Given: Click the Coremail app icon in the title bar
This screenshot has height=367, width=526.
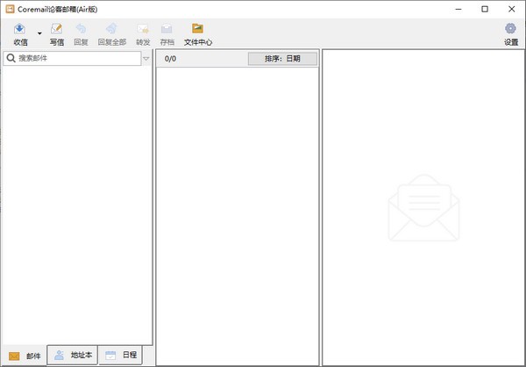Looking at the screenshot, I should coord(9,9).
